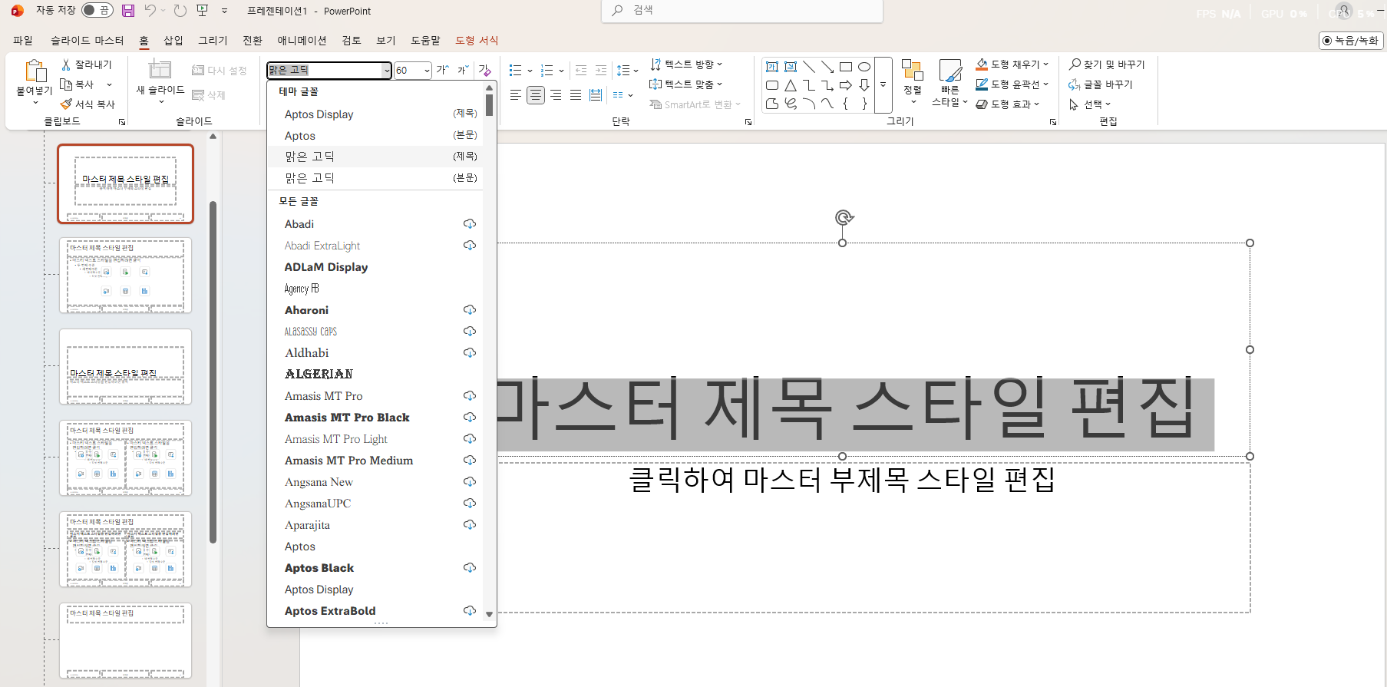The image size is (1387, 687).
Task: Open Customize Quick Access Toolbar dropdown
Action: [224, 11]
